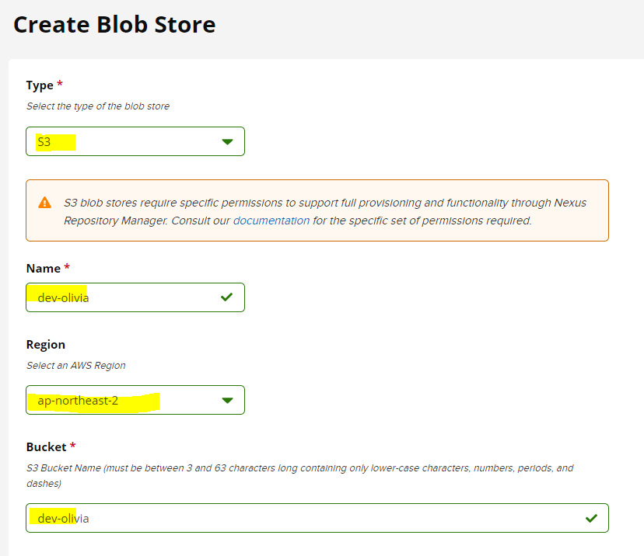644x556 pixels.
Task: Click the highlighted S3 value text
Action: coord(44,142)
